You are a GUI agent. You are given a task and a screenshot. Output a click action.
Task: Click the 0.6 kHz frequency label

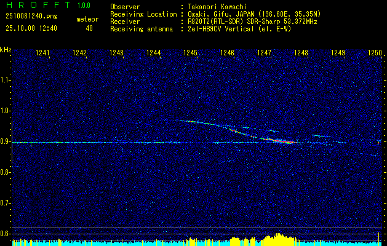tap(5, 234)
